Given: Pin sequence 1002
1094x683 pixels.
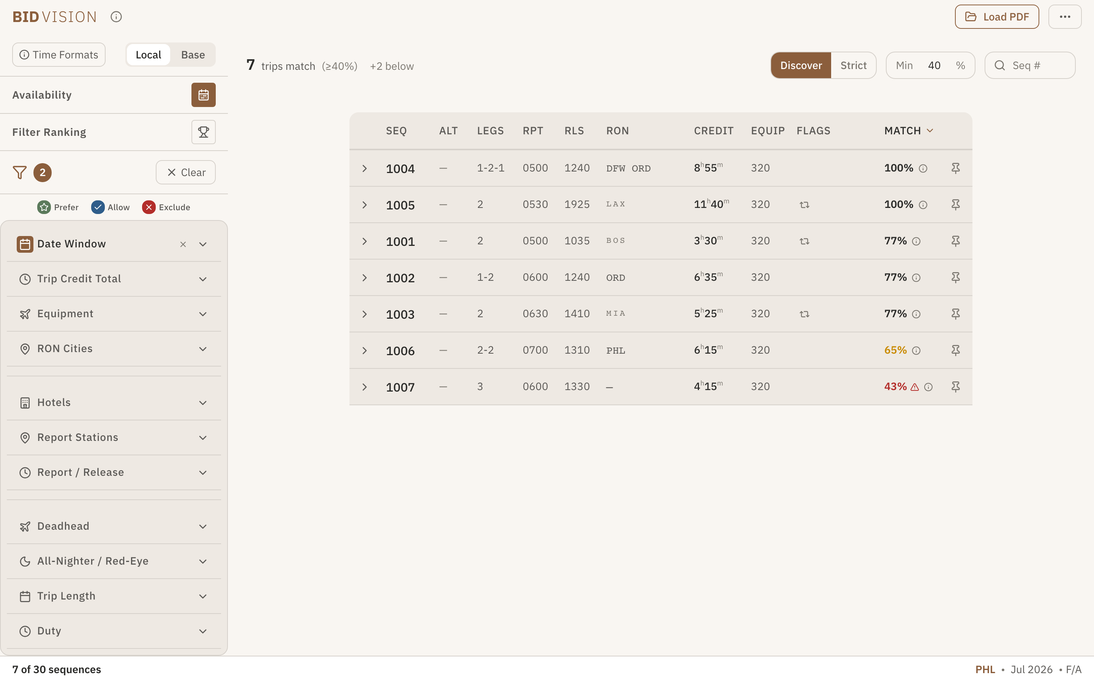Looking at the screenshot, I should 955,277.
